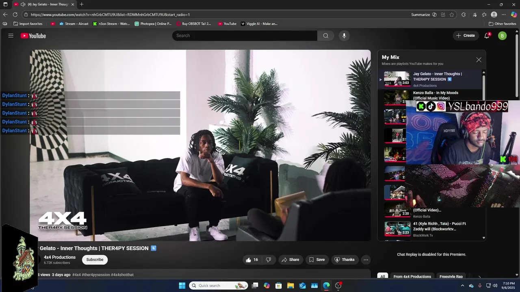Open n3on Stream bookmark
The image size is (520, 292).
111,24
